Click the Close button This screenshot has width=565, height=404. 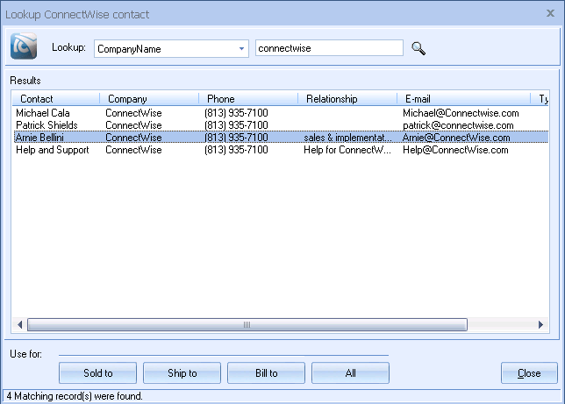[x=529, y=373]
